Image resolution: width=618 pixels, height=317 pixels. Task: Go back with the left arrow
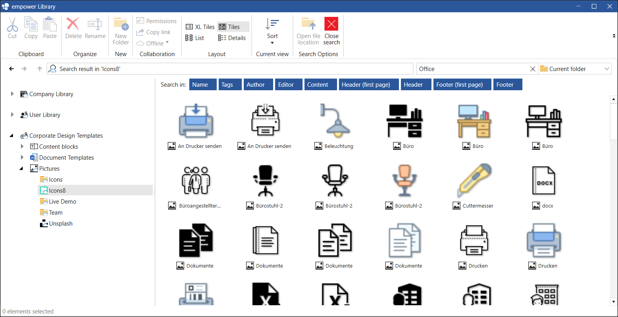[x=11, y=69]
